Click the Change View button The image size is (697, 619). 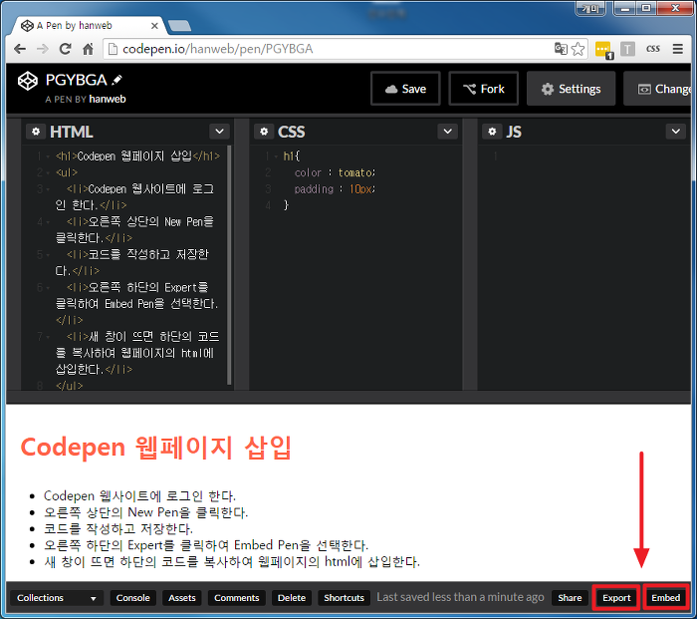coord(658,89)
